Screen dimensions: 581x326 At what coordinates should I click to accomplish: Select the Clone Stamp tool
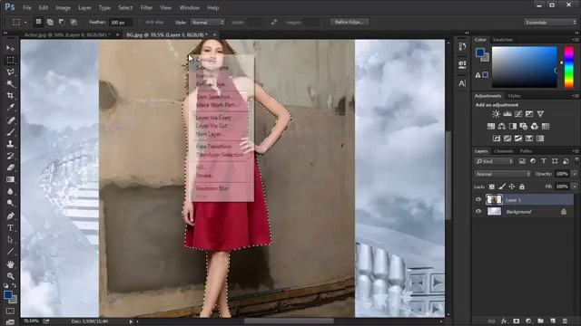(x=10, y=144)
